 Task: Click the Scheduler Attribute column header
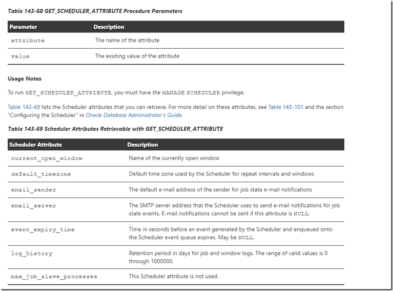pyautogui.click(x=36, y=145)
